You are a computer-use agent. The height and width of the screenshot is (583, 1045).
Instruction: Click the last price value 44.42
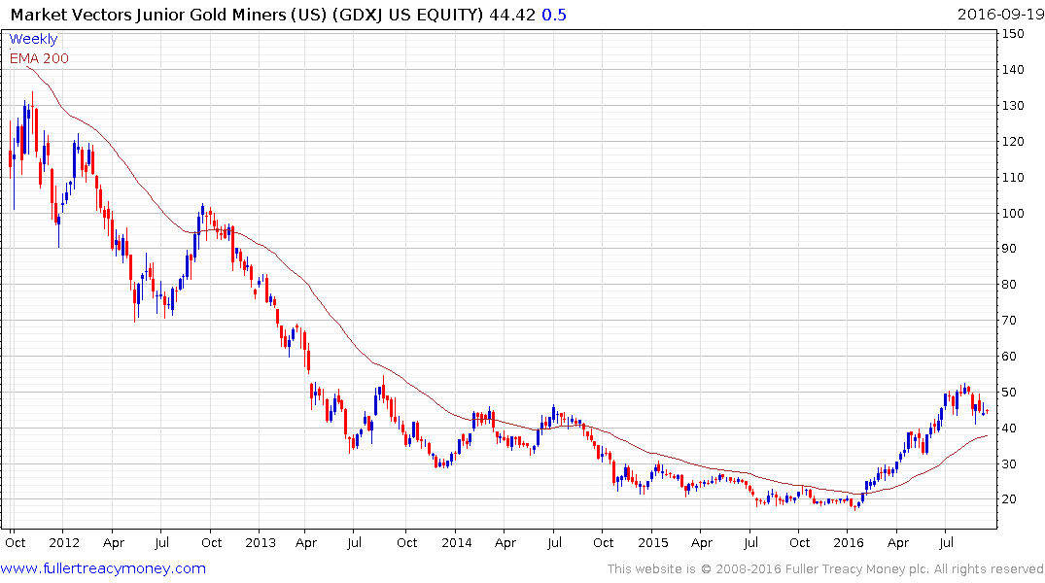(512, 15)
